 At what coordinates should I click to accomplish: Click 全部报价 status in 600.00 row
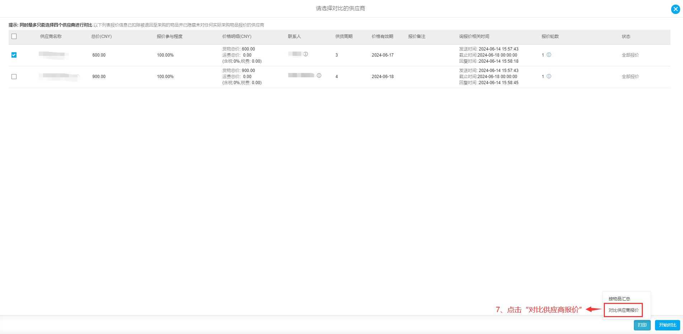click(x=630, y=55)
